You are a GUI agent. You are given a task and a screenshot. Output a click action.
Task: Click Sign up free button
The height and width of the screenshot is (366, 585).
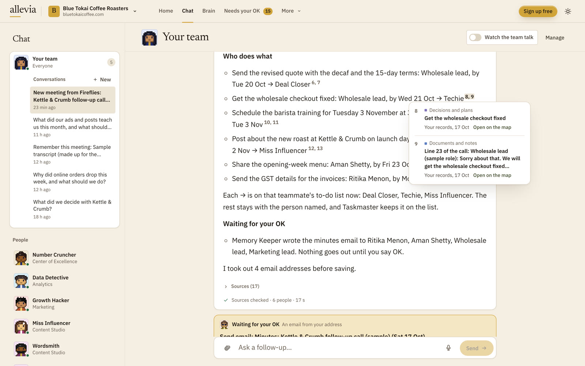(538, 11)
